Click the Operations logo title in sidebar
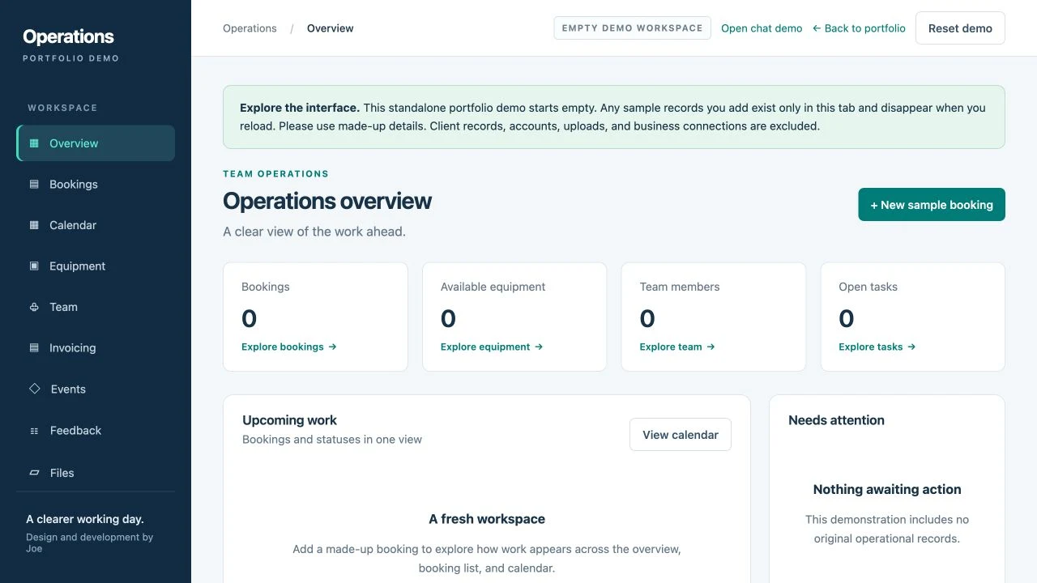Screen dimensions: 1037x583 68,36
